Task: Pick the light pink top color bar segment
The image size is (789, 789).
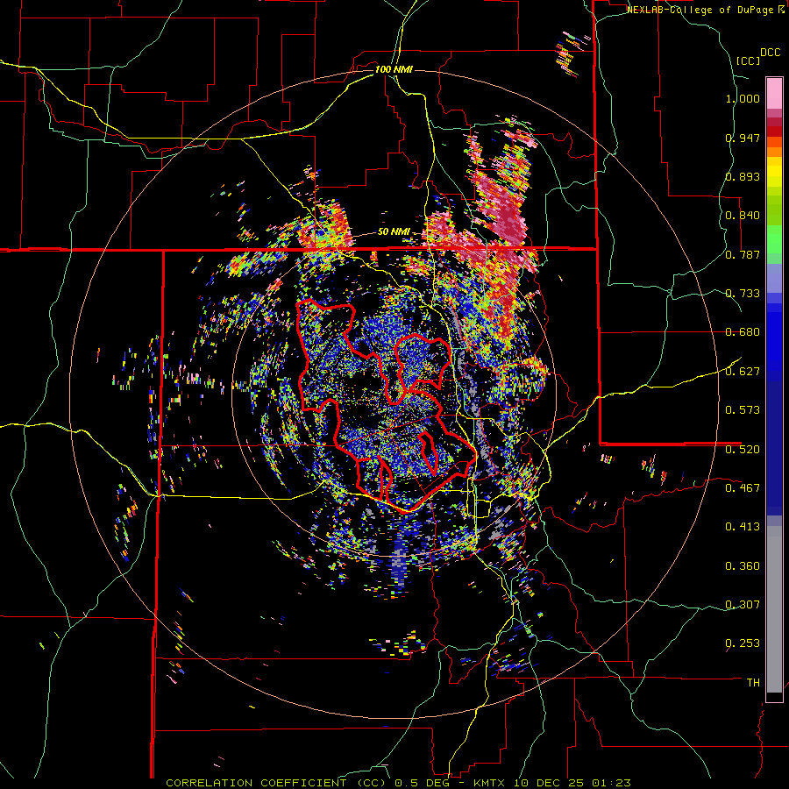Action: tap(774, 94)
